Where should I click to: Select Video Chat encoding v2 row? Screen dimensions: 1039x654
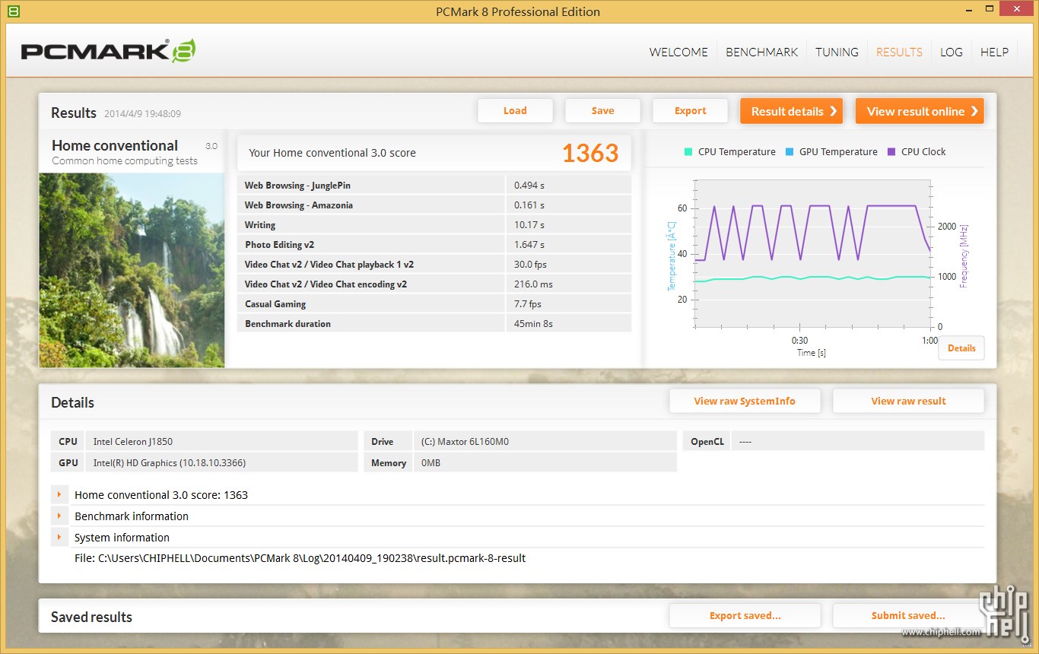434,284
